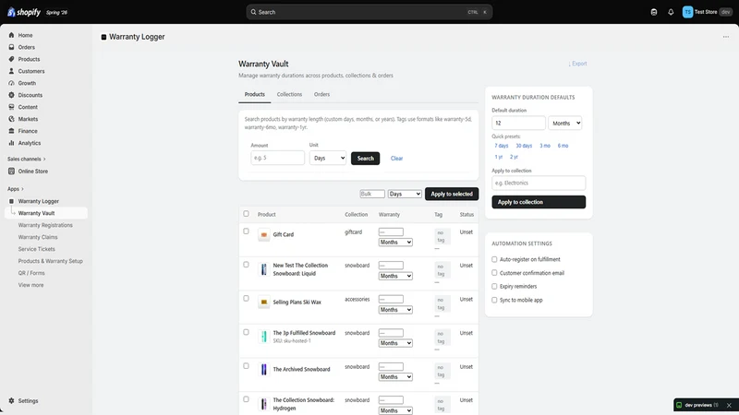Switch to the Collections tab
Viewport: 739px width, 415px height.
tap(289, 95)
